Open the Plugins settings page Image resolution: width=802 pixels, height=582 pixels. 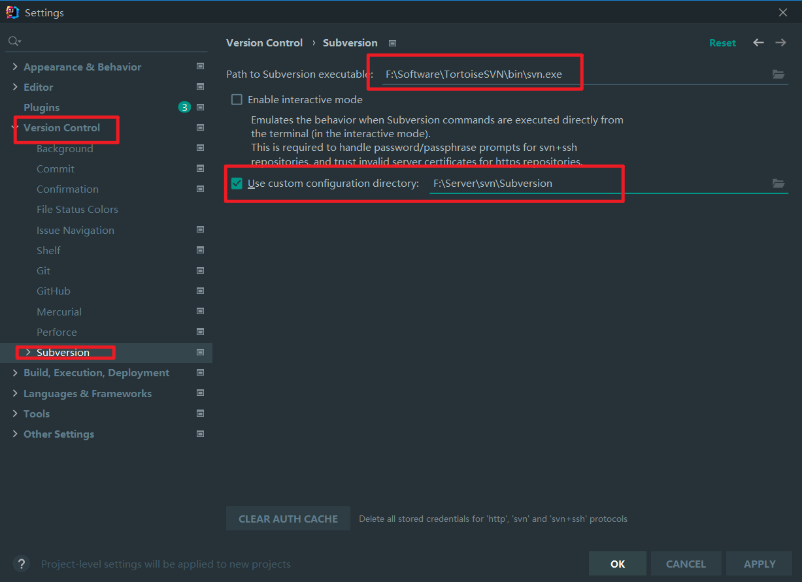coord(41,107)
